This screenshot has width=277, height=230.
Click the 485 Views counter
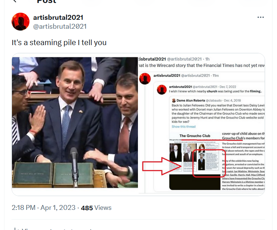point(96,208)
